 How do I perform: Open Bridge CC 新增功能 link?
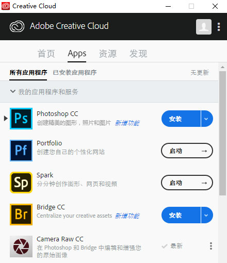point(127,216)
